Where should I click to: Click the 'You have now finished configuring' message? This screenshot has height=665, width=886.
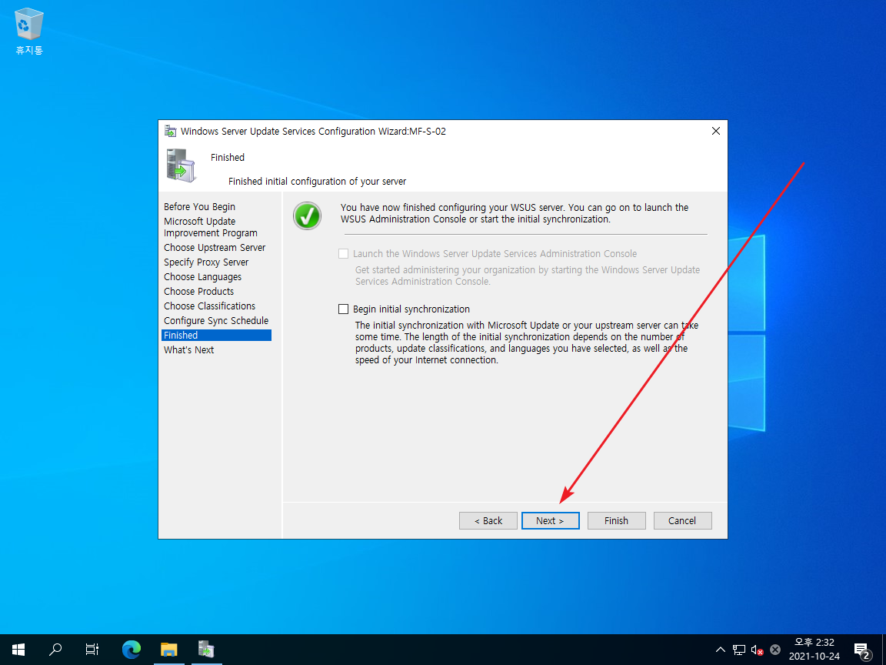tap(515, 213)
